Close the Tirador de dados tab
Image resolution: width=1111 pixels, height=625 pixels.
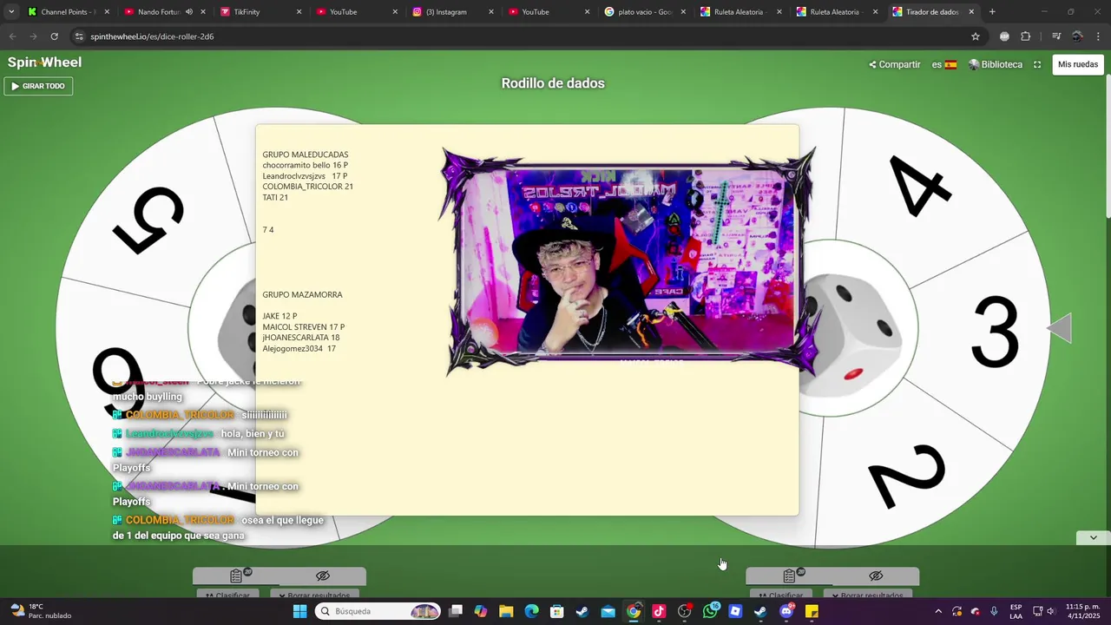click(971, 12)
